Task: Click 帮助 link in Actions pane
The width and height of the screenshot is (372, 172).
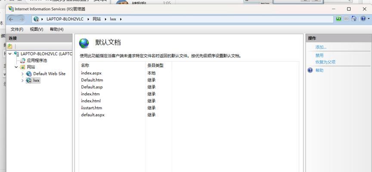Action: coord(319,71)
